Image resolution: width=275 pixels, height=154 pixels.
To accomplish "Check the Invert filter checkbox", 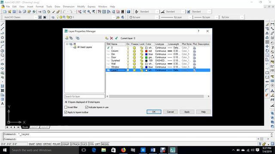I will pos(66,107).
